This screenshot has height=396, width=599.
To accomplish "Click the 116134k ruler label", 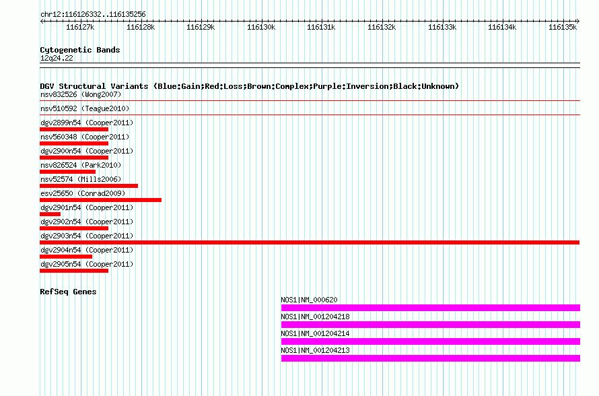I will click(x=502, y=27).
